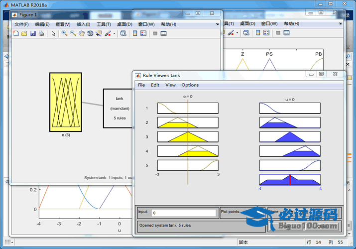The width and height of the screenshot is (356, 249).
Task: Select the Brush data tool in Figure 1
Action: (x=108, y=33)
